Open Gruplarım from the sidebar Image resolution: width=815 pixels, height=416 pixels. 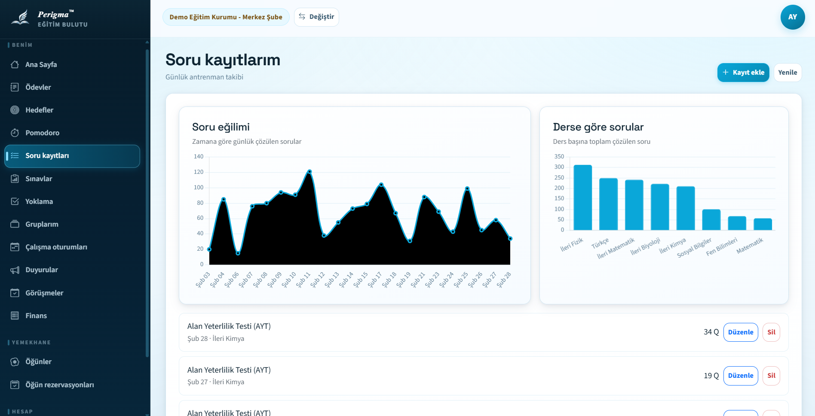[42, 224]
